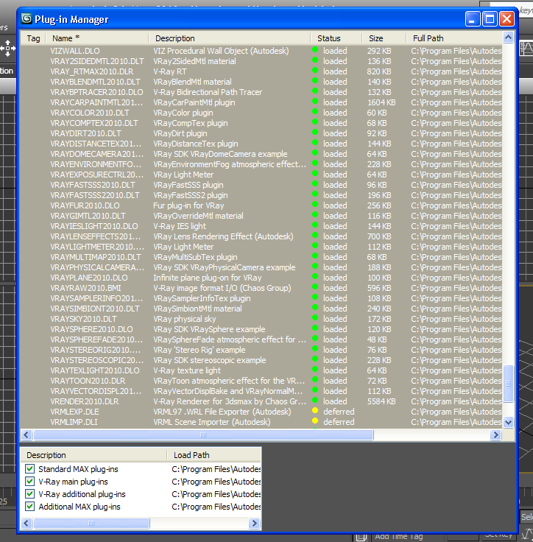Click the lower pane Description column header

click(x=93, y=455)
